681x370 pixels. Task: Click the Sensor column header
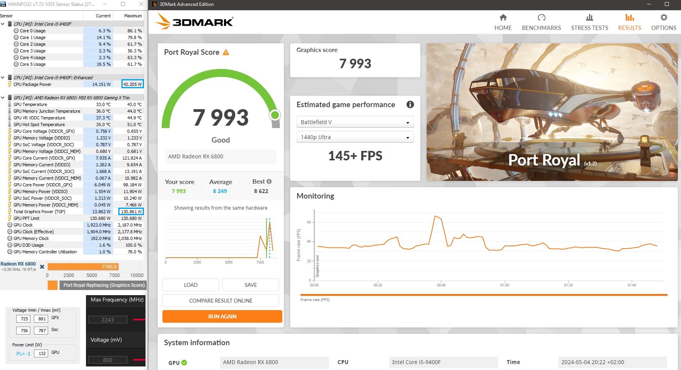click(x=41, y=16)
